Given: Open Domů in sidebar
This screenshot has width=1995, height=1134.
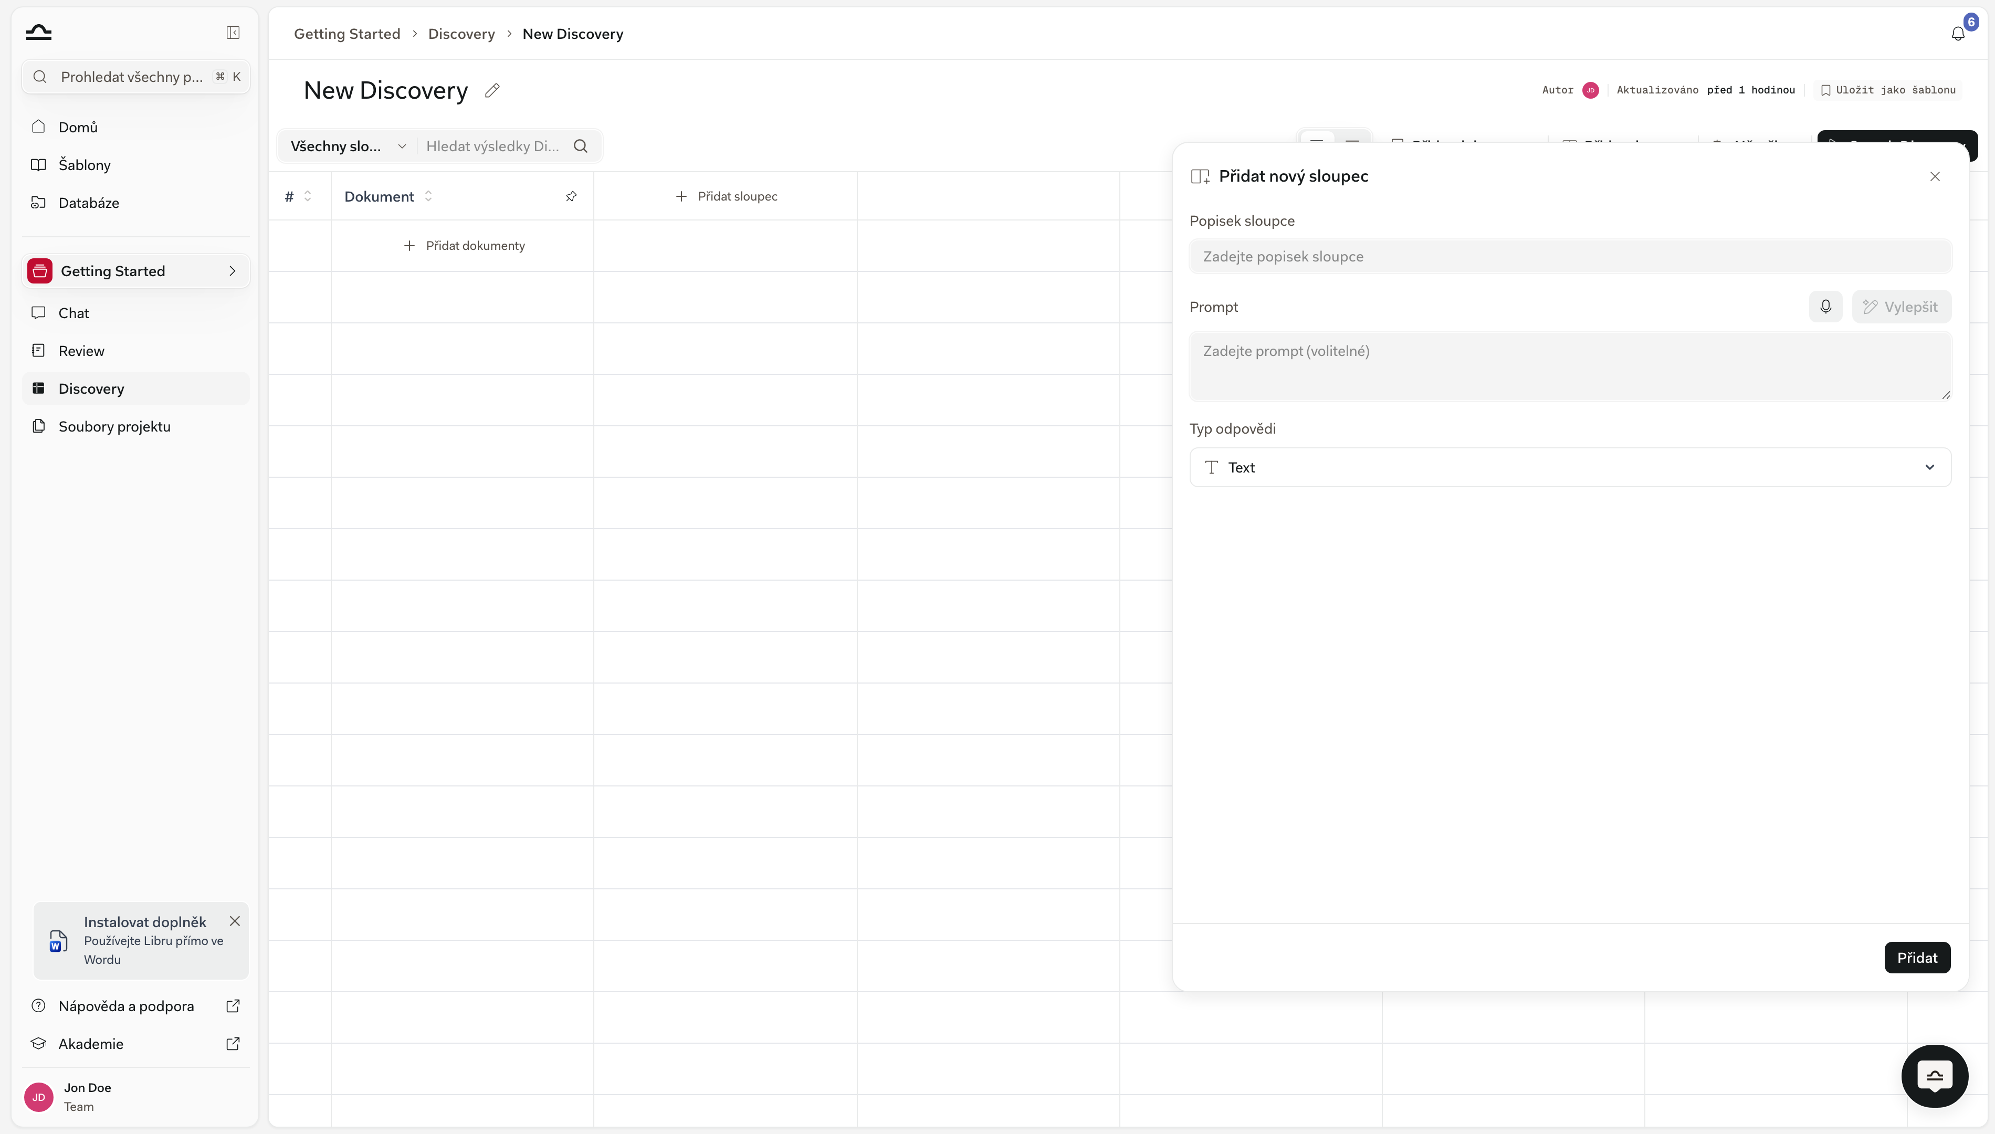Looking at the screenshot, I should pos(135,127).
